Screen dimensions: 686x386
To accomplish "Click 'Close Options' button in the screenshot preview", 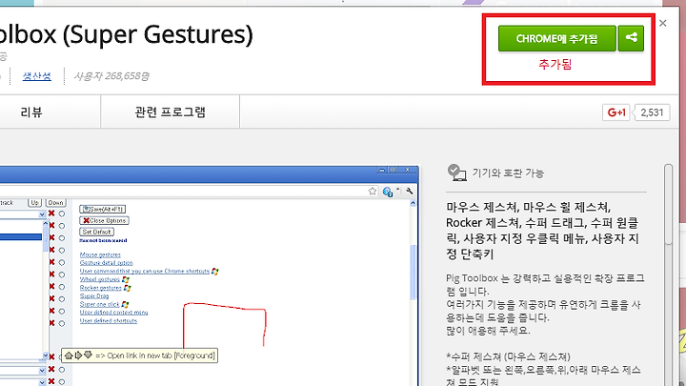I will point(104,220).
